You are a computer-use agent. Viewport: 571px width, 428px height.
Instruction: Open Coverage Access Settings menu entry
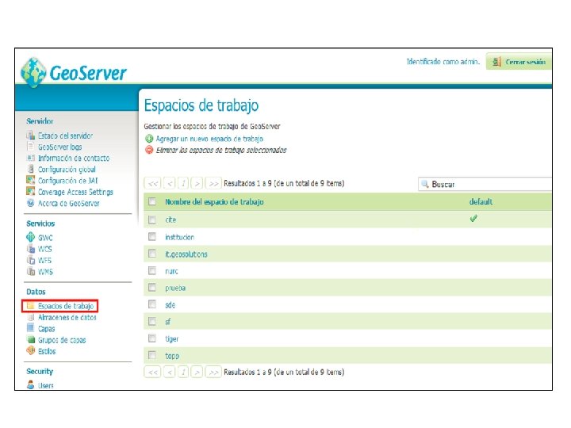(76, 192)
